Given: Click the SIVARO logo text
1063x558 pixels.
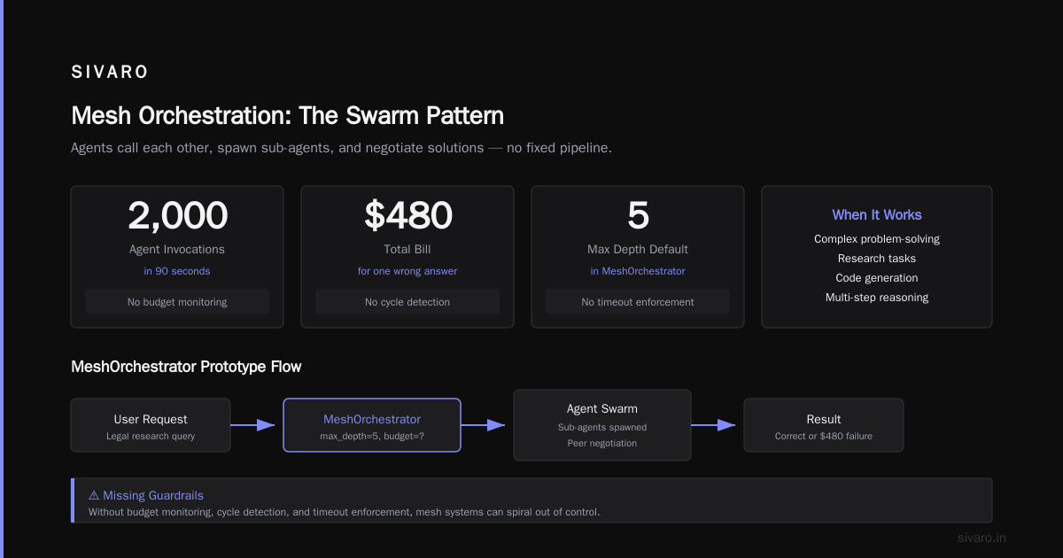Looking at the screenshot, I should pos(110,73).
